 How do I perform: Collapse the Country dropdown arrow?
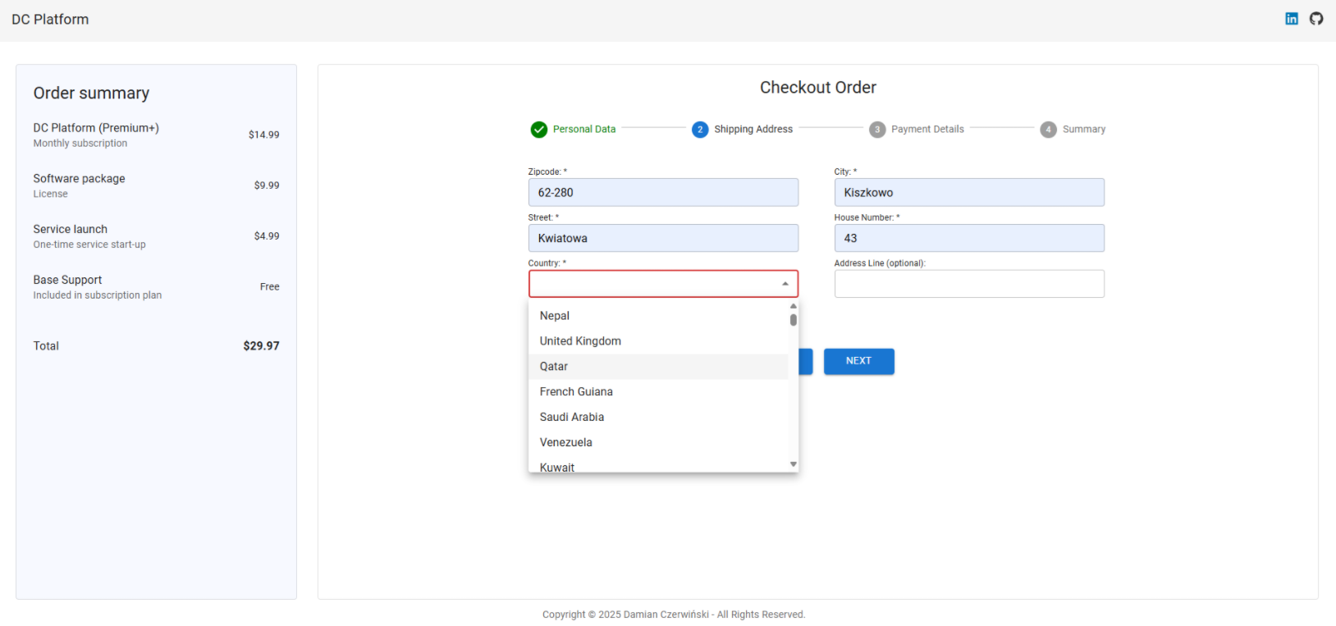[785, 284]
